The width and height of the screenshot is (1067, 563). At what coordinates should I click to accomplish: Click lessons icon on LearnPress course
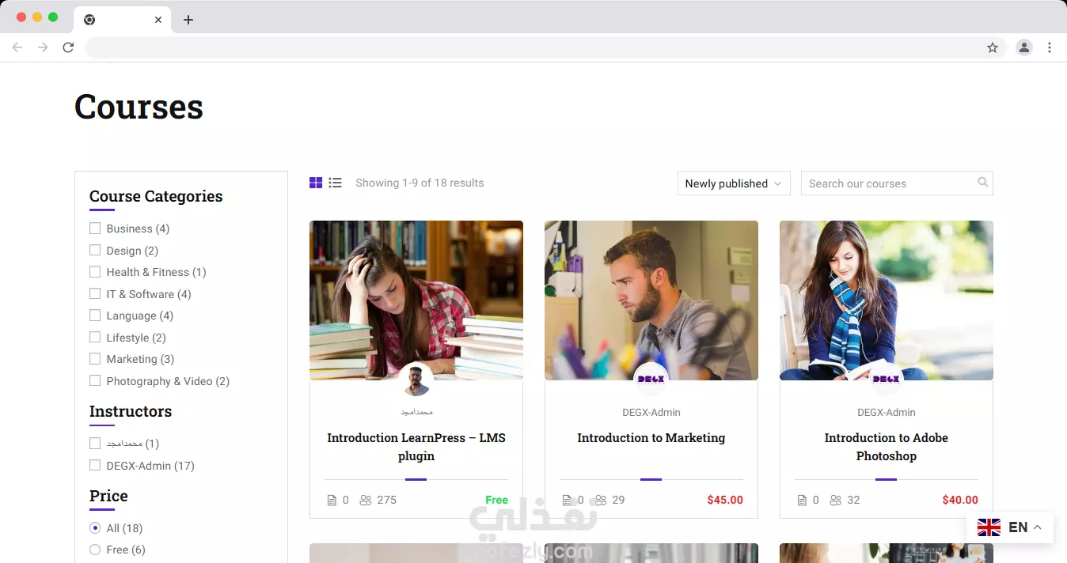(x=332, y=501)
